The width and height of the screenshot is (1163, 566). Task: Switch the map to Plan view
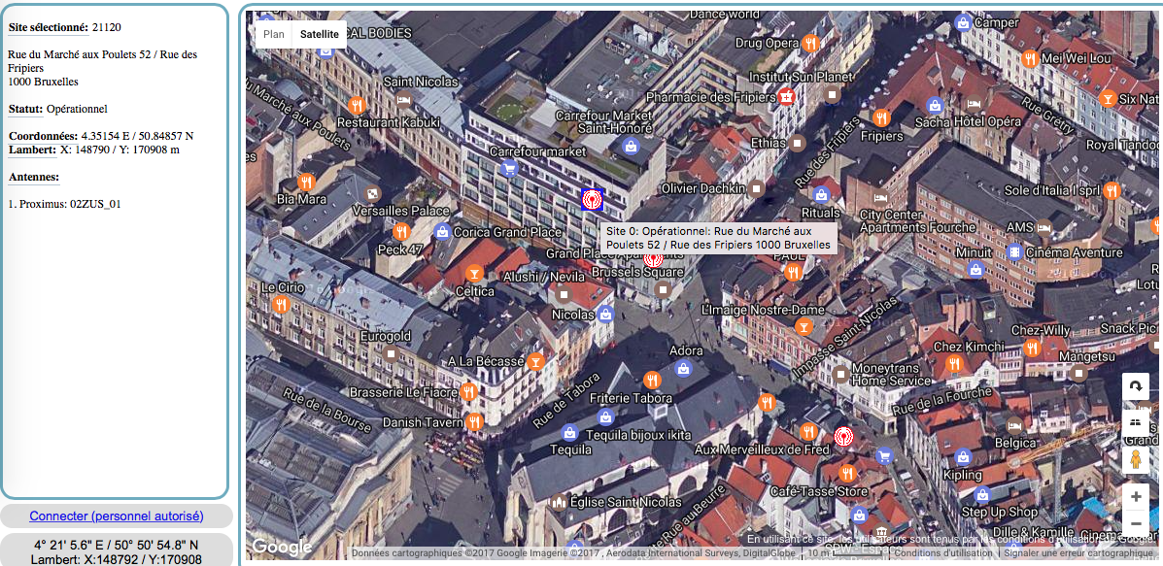[x=274, y=34]
